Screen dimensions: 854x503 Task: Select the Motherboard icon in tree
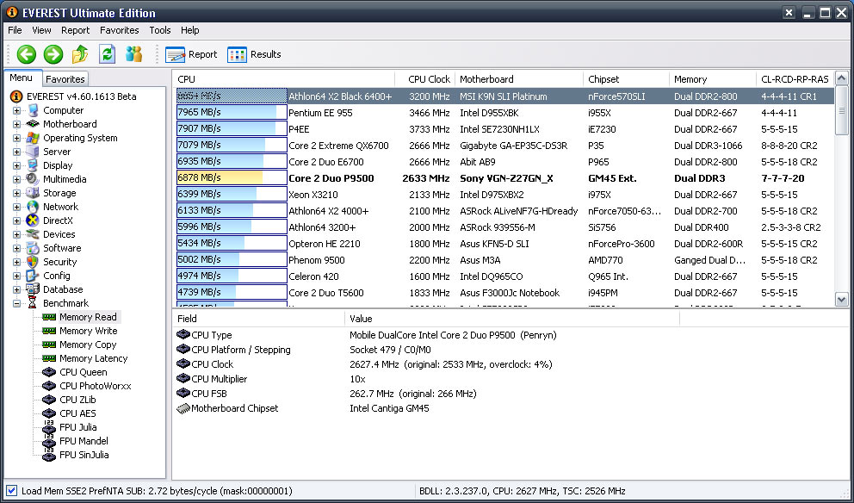coord(32,124)
